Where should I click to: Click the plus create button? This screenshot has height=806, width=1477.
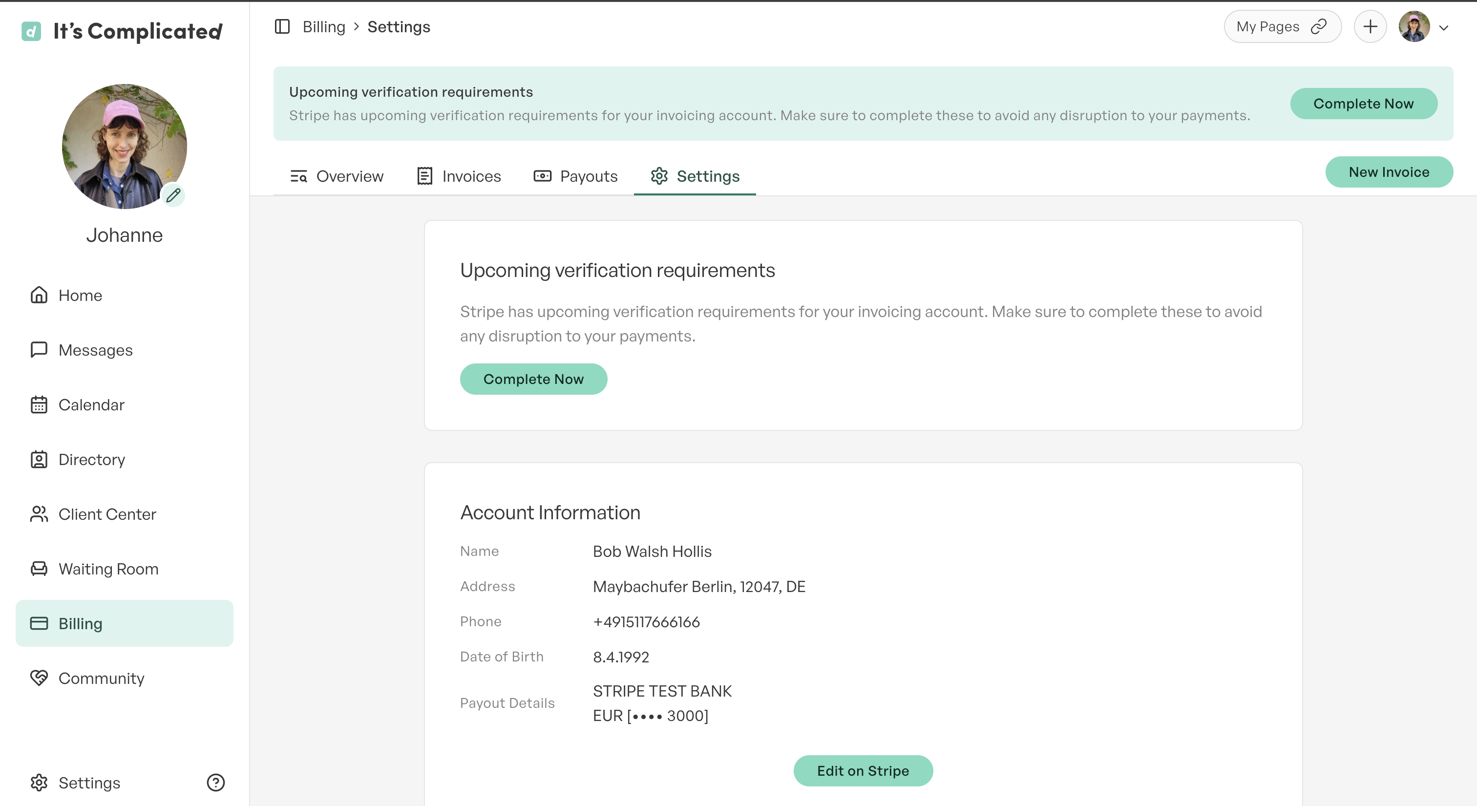point(1370,27)
